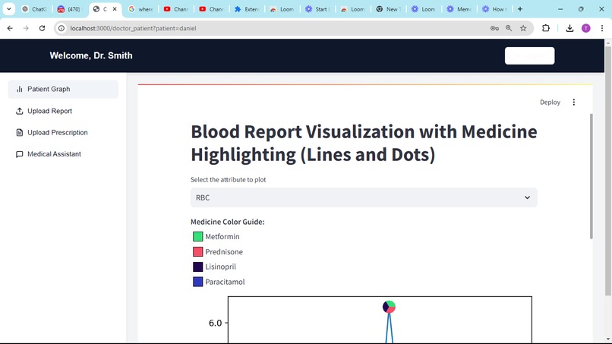Click the red Prednisone color swatch
612x344 pixels.
(x=198, y=252)
